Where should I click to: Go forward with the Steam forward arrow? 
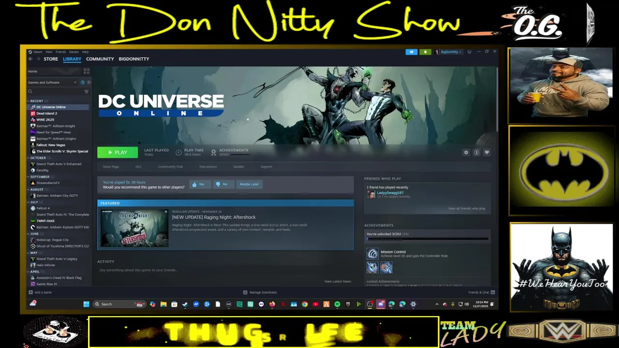click(38, 59)
